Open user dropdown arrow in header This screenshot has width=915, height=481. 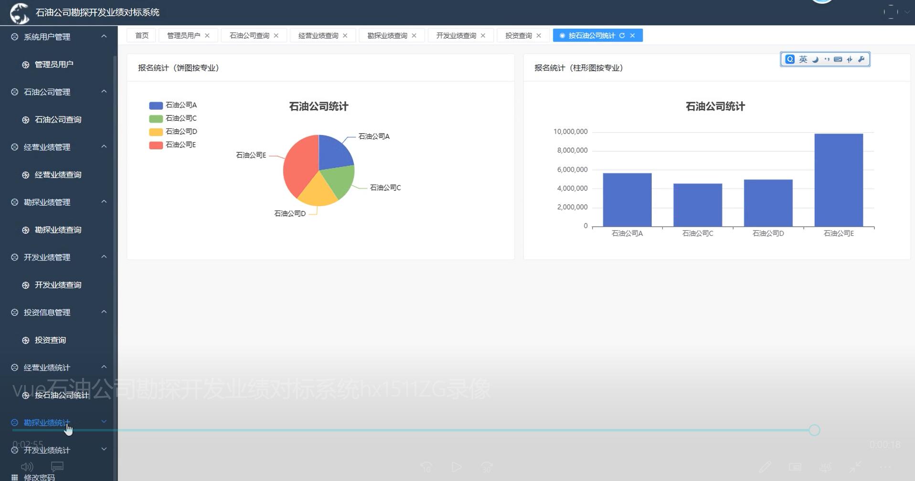(x=906, y=12)
